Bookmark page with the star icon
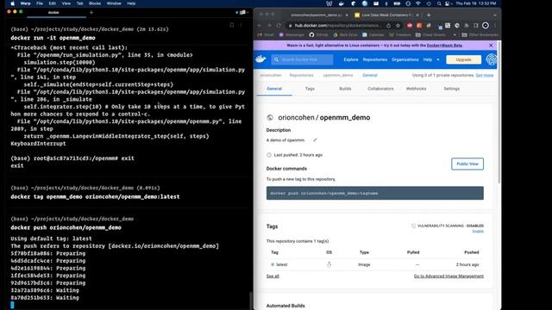This screenshot has height=310, width=552. click(398, 25)
